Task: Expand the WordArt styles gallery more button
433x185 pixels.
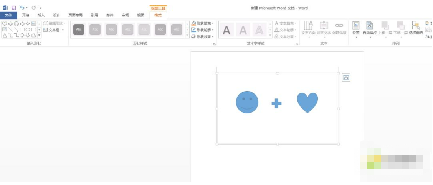Action: pos(270,36)
